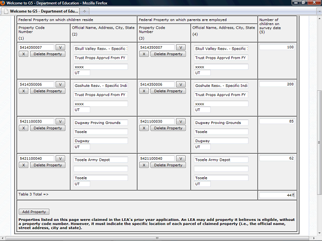Delete Property for reside Tooele Army Depot
The image size is (322, 241).
click(x=48, y=165)
